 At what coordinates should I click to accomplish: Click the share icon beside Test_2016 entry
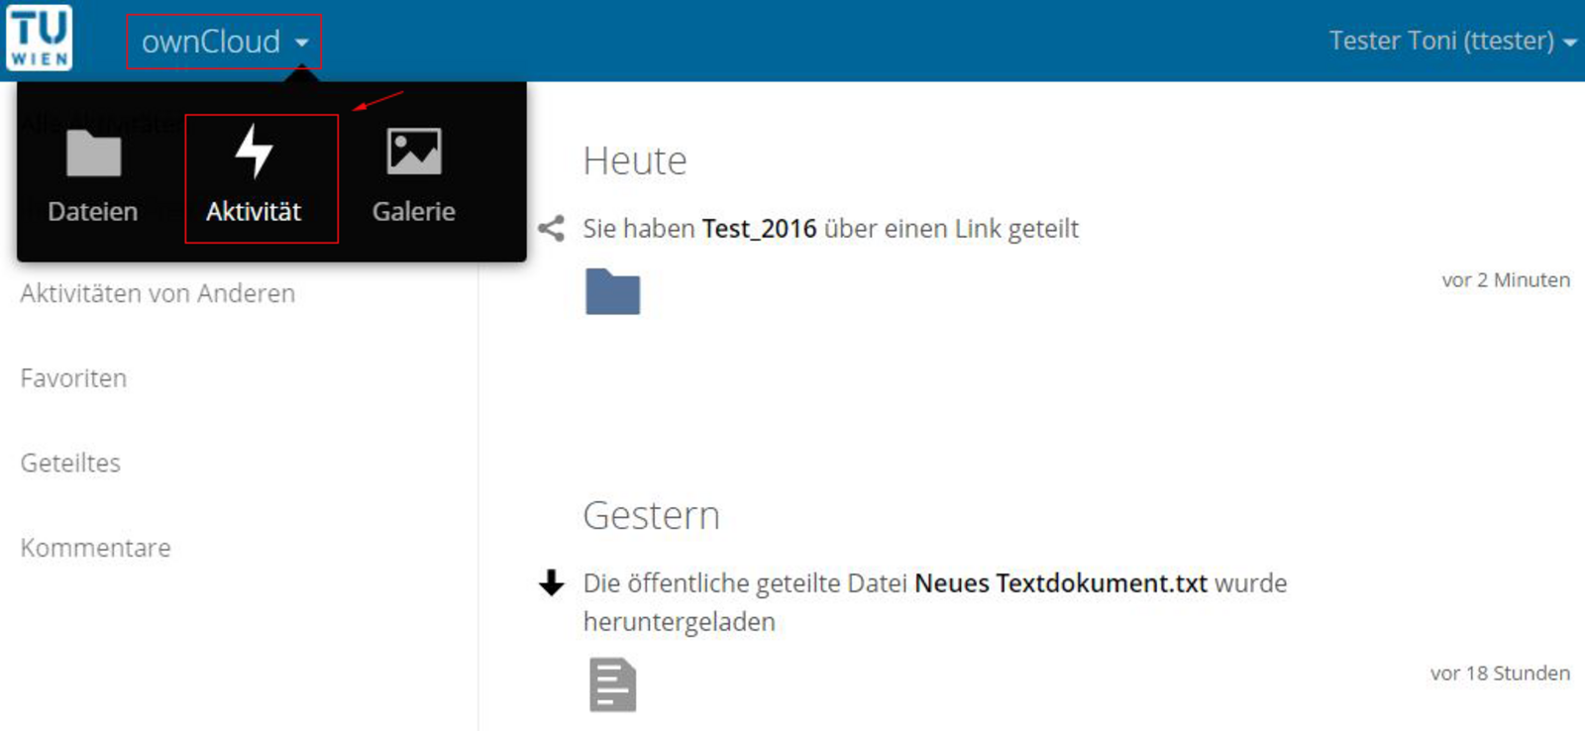click(552, 229)
